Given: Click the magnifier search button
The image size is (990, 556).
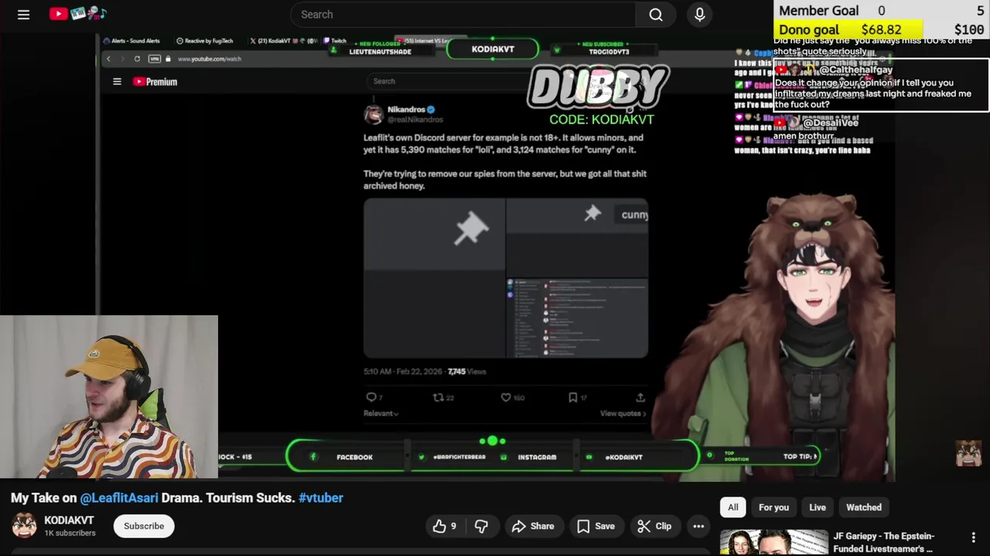Looking at the screenshot, I should tap(656, 15).
